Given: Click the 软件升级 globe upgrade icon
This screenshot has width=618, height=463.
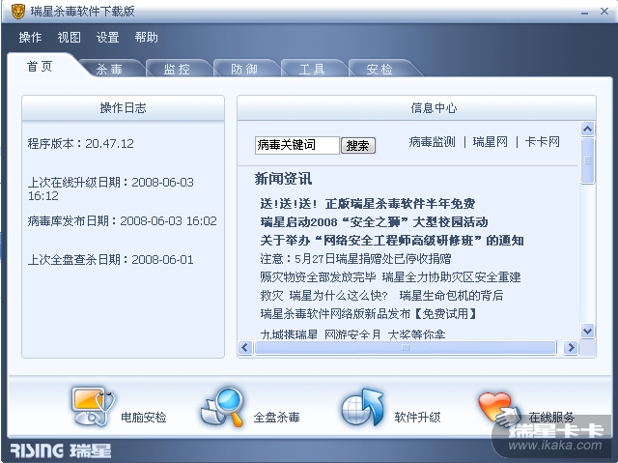Looking at the screenshot, I should coord(362,408).
